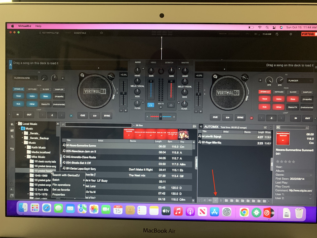The height and width of the screenshot is (238, 317).
Task: Switch mixer to the SCRATCH tab
Action: [x=169, y=62]
